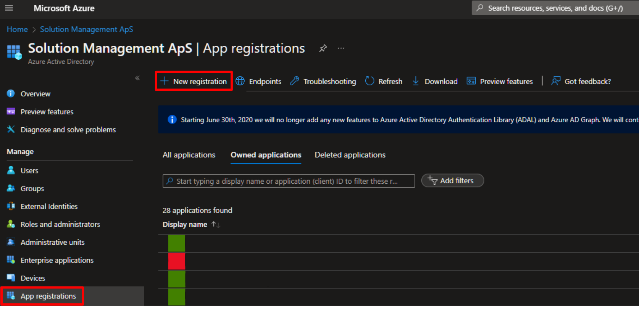Click the Administrative units icon

[x=11, y=242]
